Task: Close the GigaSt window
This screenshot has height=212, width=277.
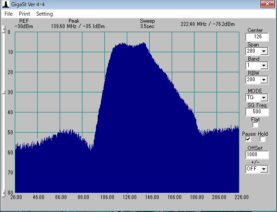Action: tap(267, 4)
